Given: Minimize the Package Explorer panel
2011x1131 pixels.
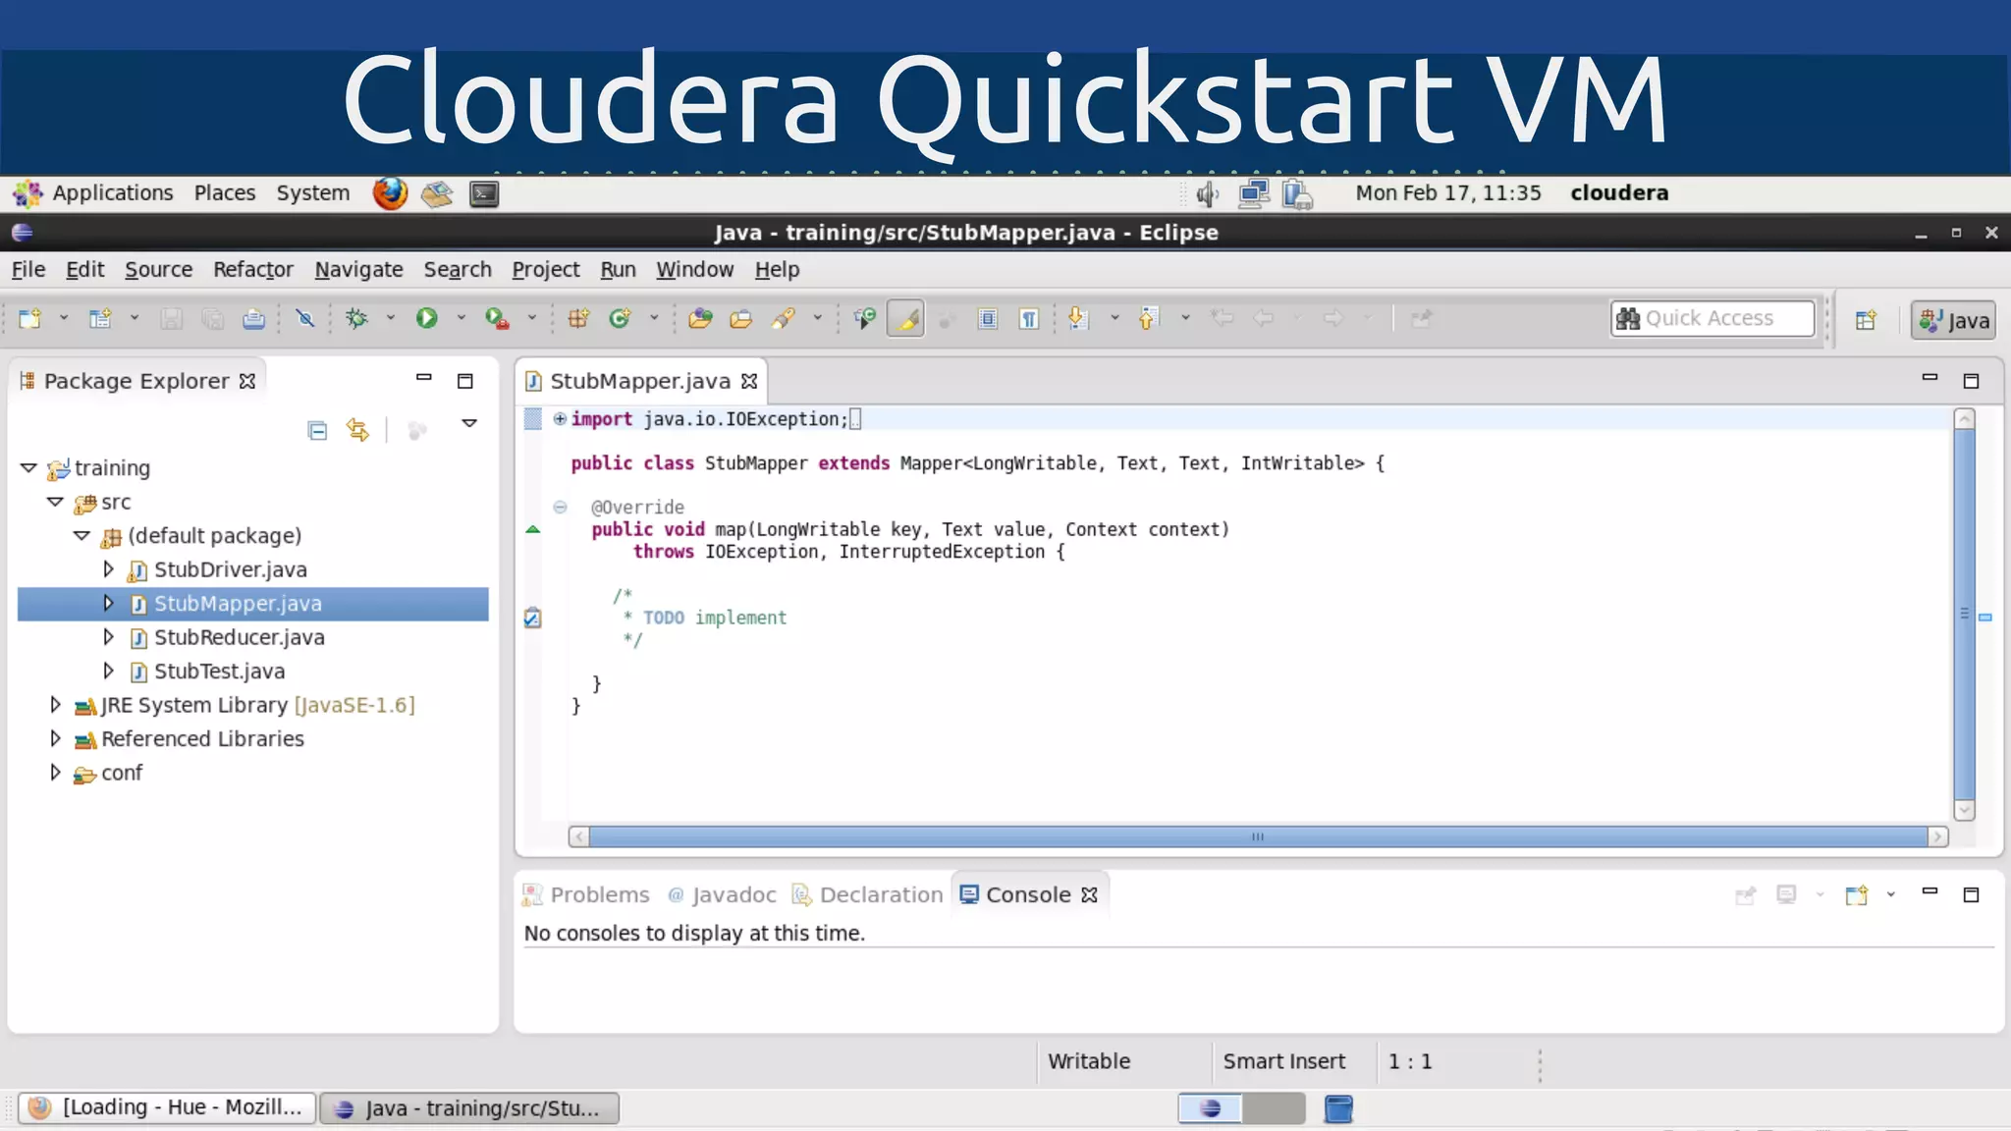Looking at the screenshot, I should click(424, 377).
